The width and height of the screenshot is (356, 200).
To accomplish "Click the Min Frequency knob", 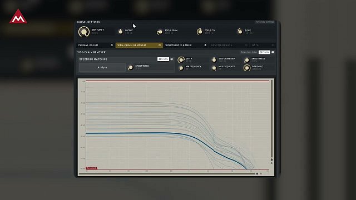I will [181, 68].
